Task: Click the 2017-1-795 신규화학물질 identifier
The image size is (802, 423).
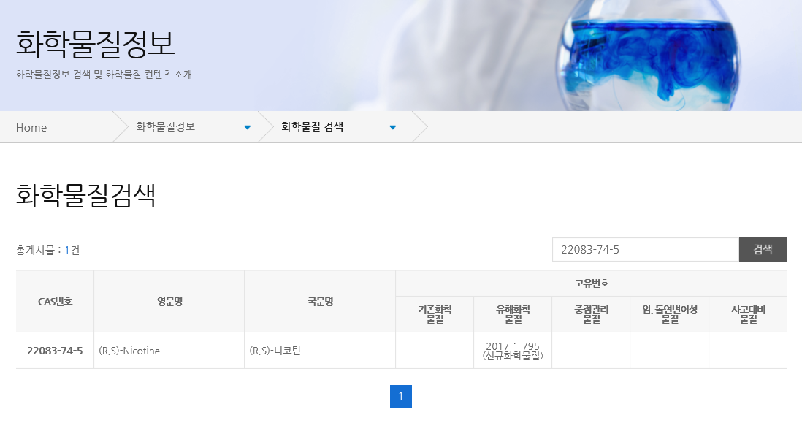Action: (x=513, y=351)
